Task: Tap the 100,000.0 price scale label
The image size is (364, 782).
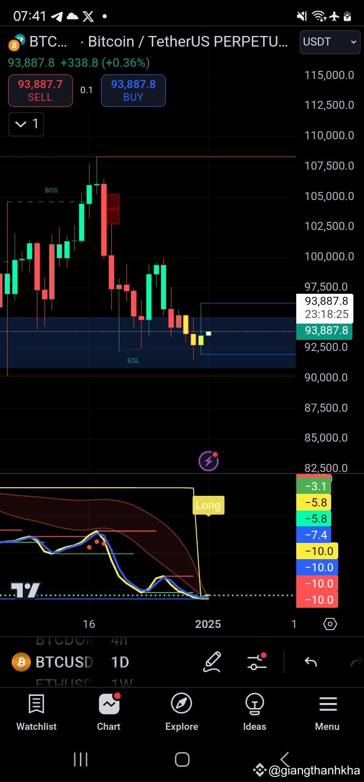Action: coord(329,256)
